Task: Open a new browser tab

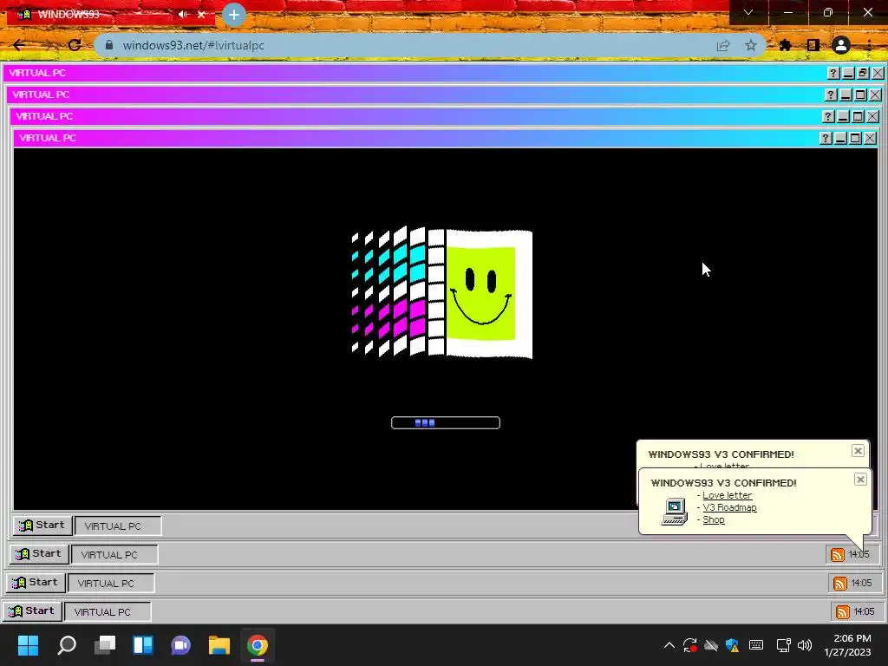Action: point(234,15)
